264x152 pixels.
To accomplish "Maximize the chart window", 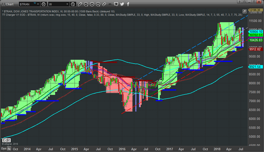I will point(254,2).
